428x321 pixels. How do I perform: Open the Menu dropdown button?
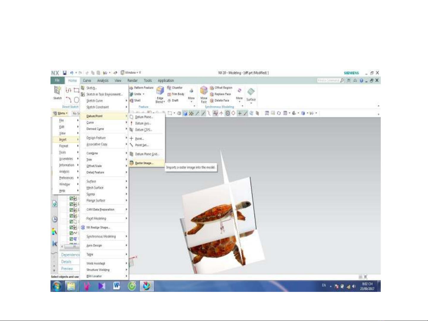(x=60, y=113)
